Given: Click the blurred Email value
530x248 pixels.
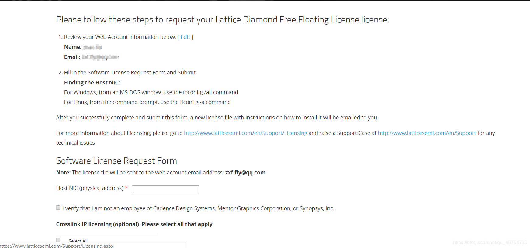Looking at the screenshot, I should coord(100,57).
